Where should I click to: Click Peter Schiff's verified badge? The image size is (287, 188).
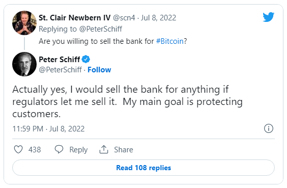click(86, 59)
